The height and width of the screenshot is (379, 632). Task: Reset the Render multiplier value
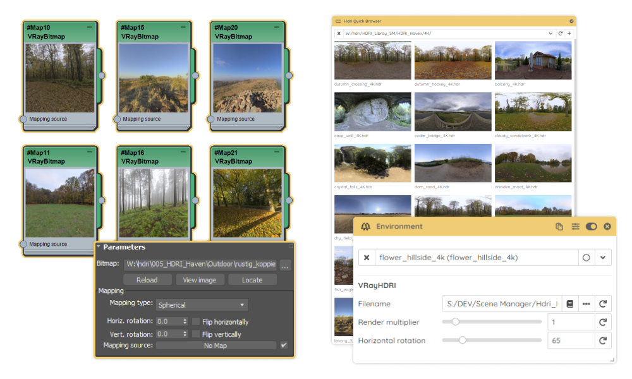[603, 322]
